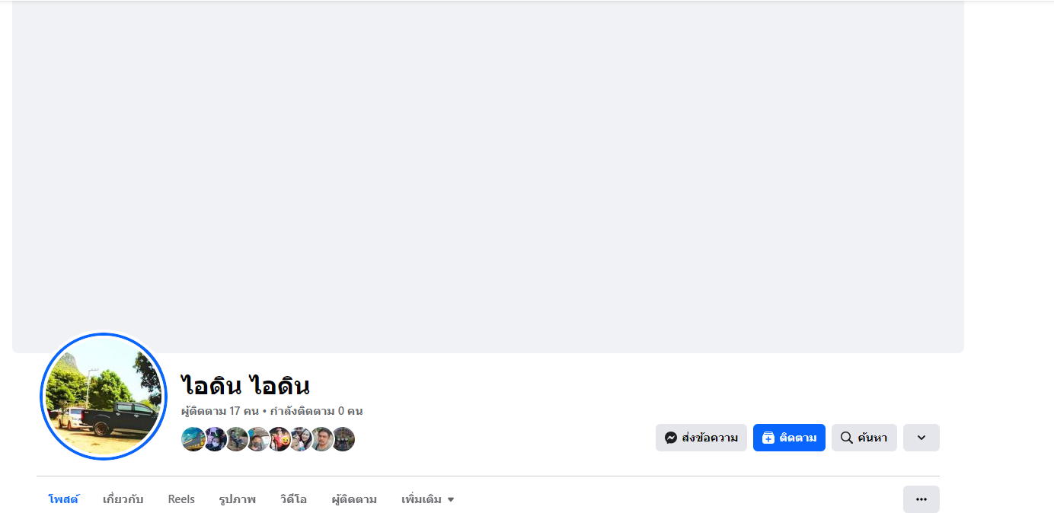Expand the chevron-down button beside ค้นหา

[921, 438]
